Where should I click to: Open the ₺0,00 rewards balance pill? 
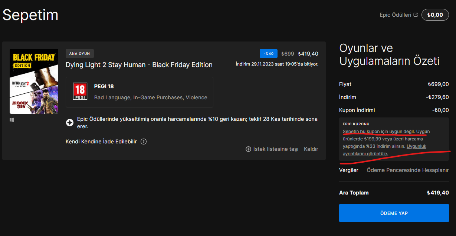[435, 15]
